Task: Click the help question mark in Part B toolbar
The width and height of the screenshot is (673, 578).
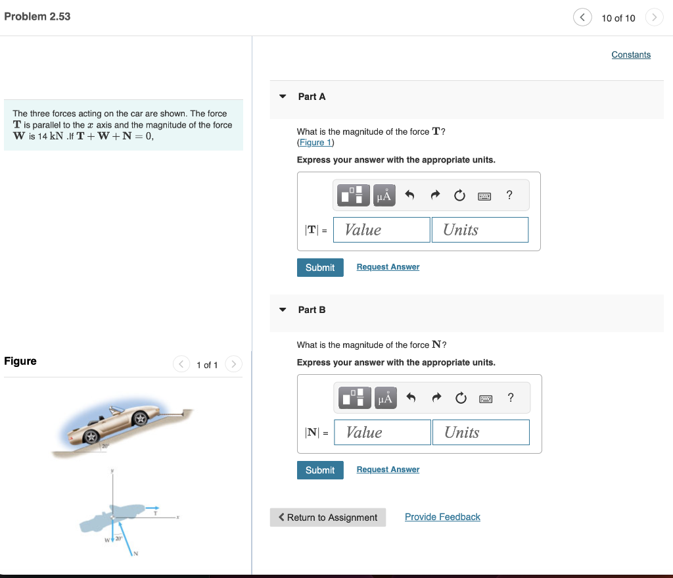Action: [x=510, y=398]
